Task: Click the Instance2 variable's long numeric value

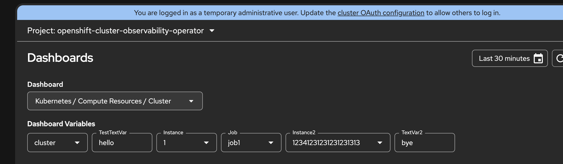Action: click(326, 143)
